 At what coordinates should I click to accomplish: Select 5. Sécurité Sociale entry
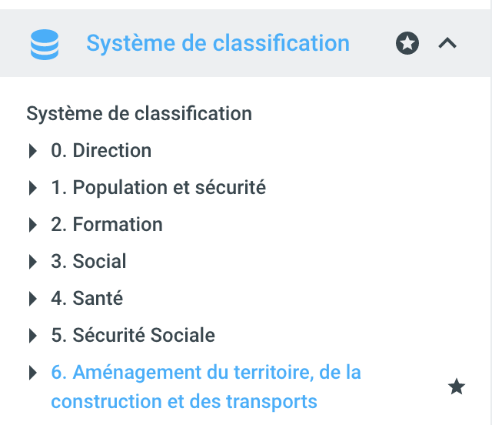(133, 336)
